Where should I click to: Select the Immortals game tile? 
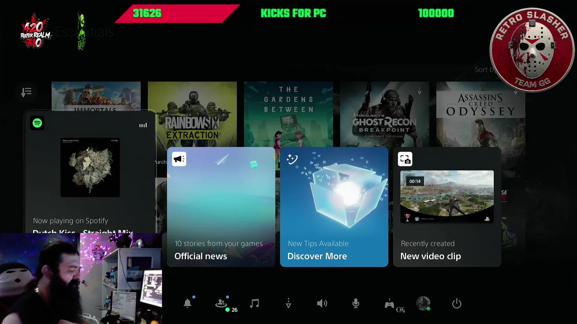click(x=96, y=97)
